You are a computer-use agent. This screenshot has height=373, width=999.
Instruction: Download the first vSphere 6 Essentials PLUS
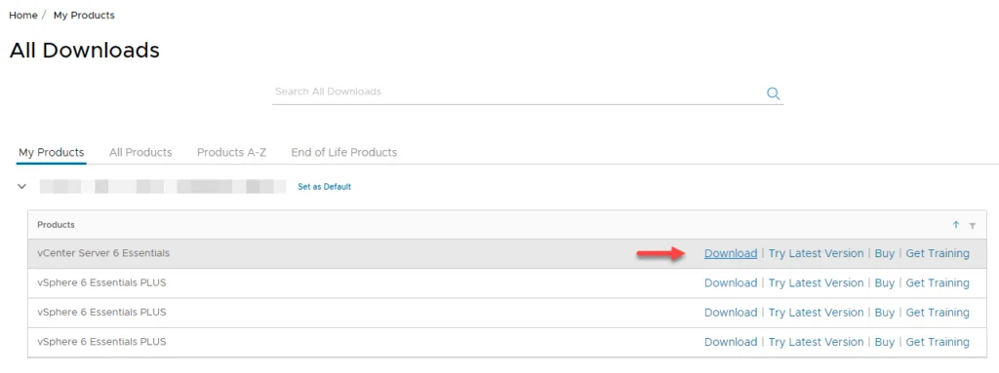(731, 282)
